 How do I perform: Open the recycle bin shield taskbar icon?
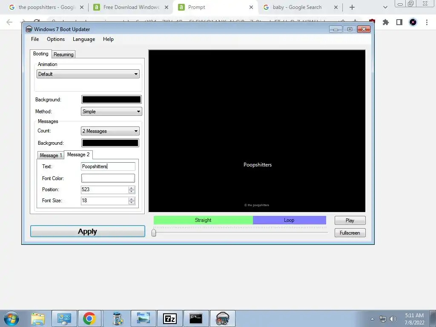point(118,318)
